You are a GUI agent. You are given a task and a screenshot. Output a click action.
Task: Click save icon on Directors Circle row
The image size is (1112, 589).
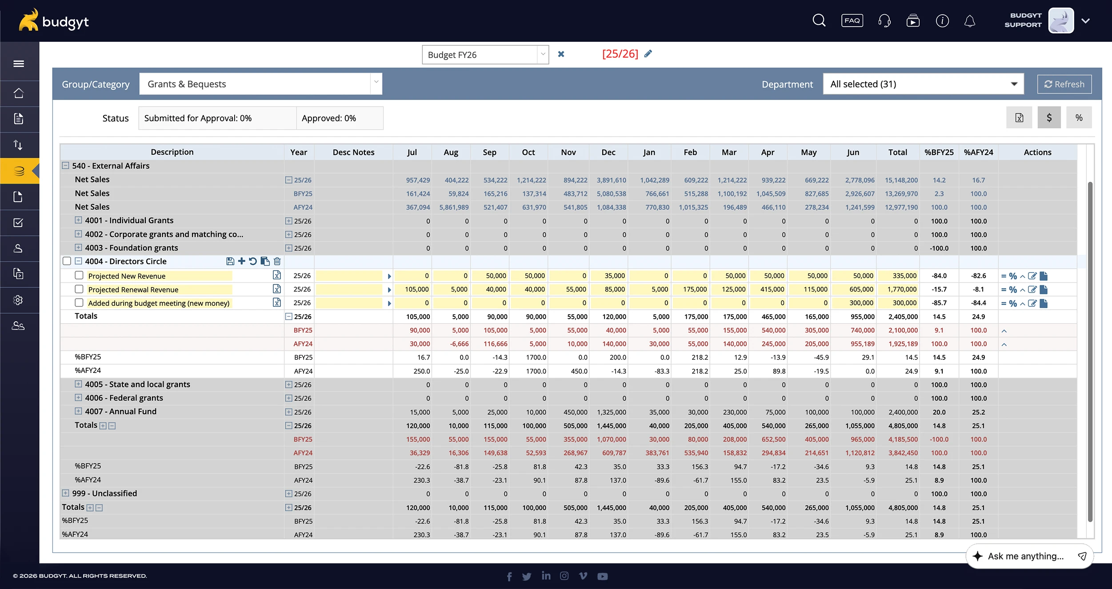tap(230, 261)
